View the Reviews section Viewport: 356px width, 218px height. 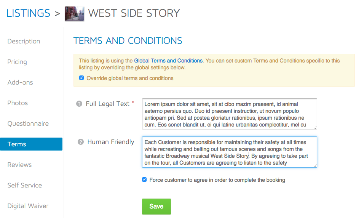pos(19,165)
